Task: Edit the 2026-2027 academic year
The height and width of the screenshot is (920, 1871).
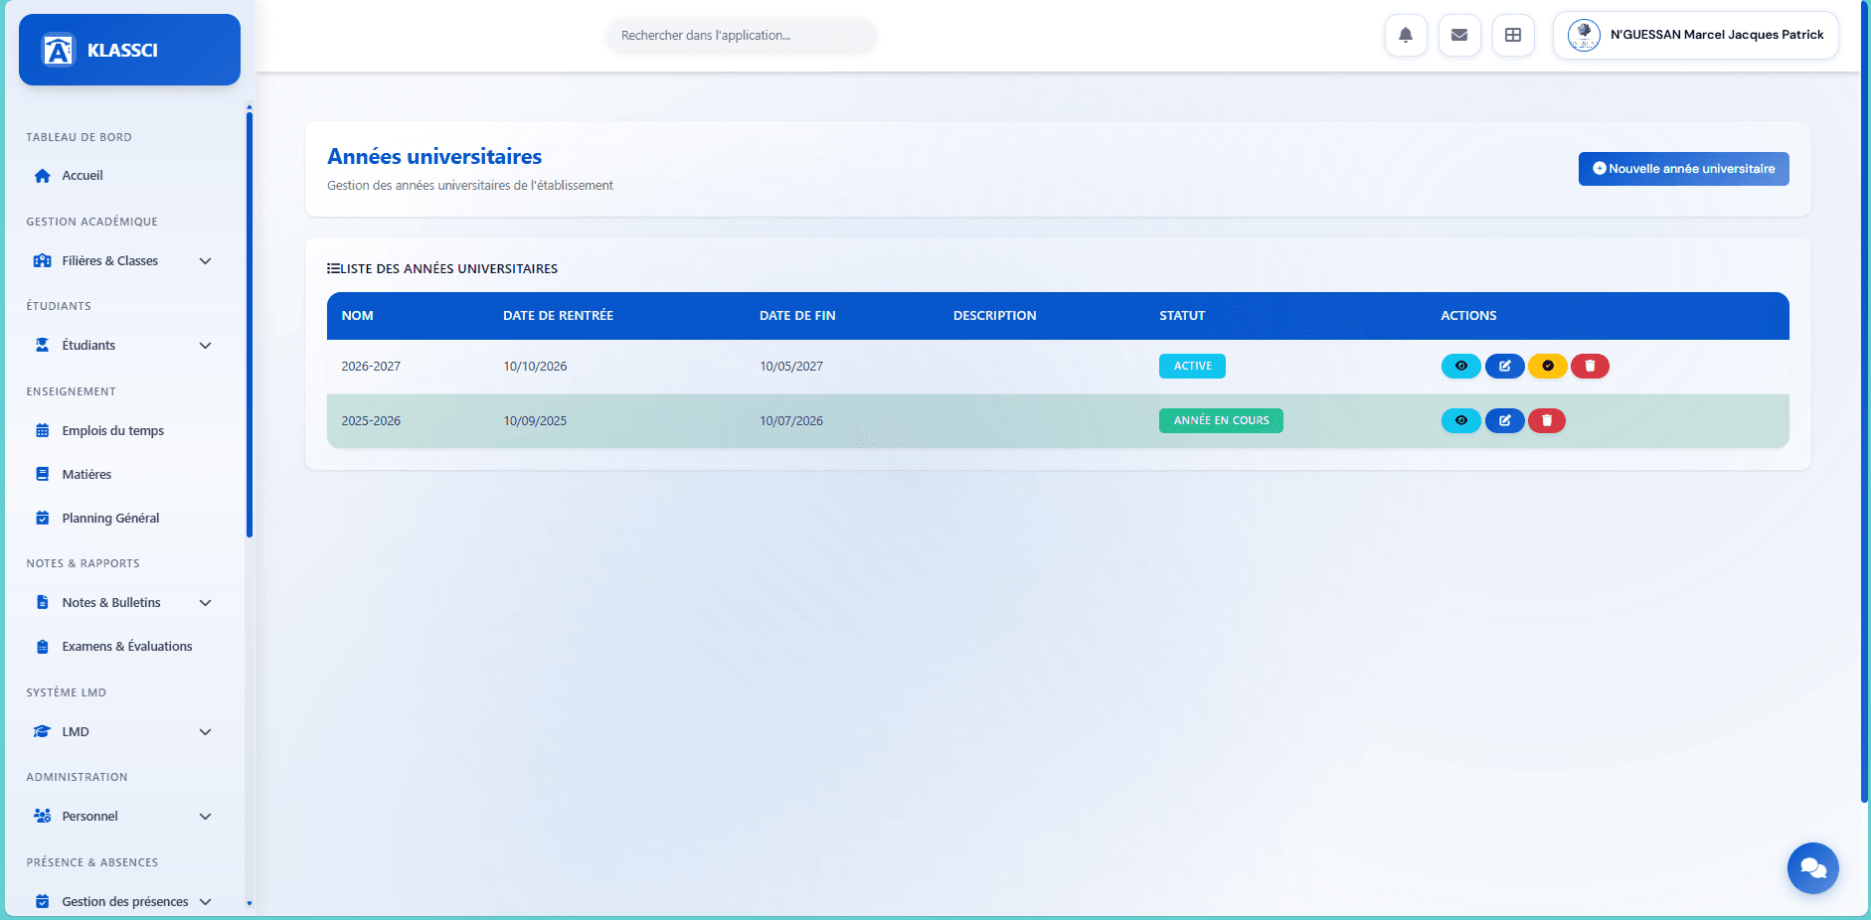Action: [x=1504, y=367]
